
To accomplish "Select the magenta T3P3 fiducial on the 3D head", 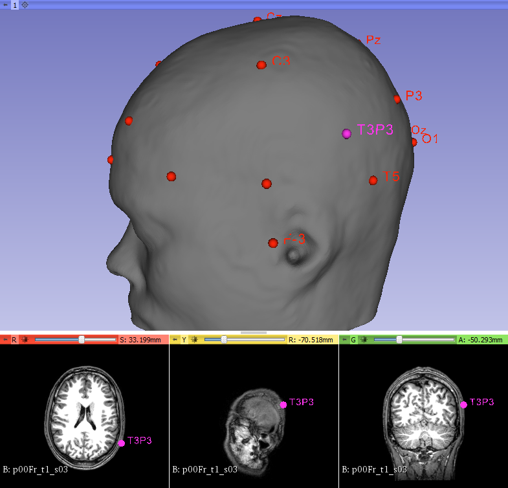I will pos(347,133).
